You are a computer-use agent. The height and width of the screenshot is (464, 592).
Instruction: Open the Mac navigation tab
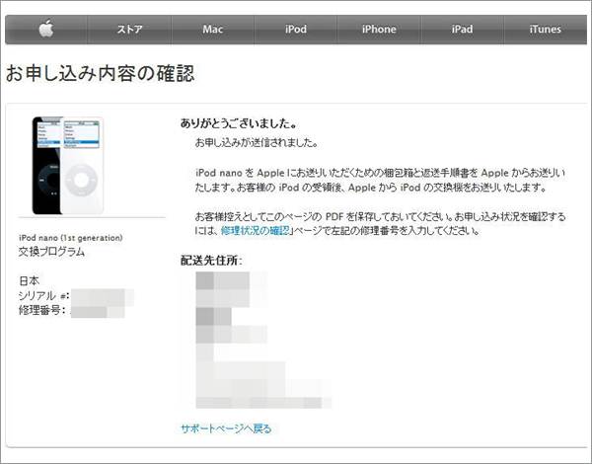coord(212,30)
